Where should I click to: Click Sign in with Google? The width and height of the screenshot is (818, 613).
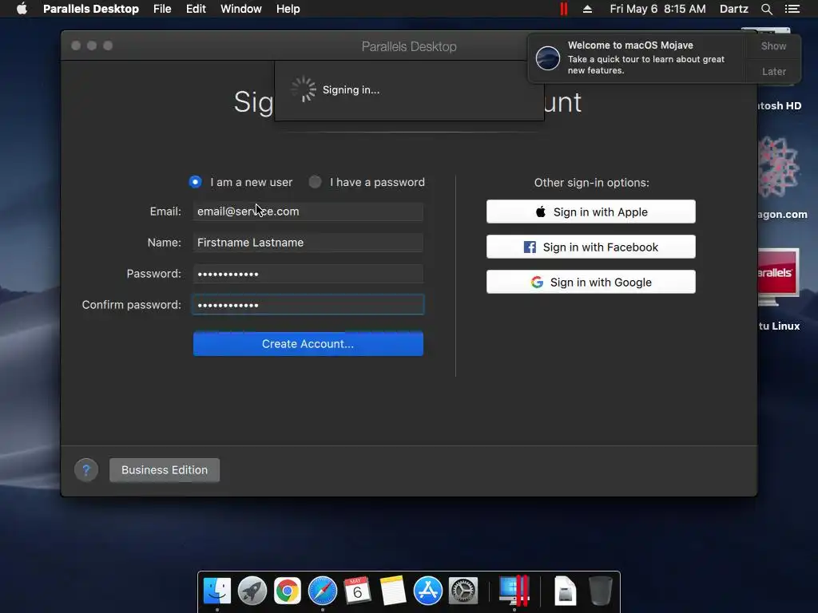(590, 282)
